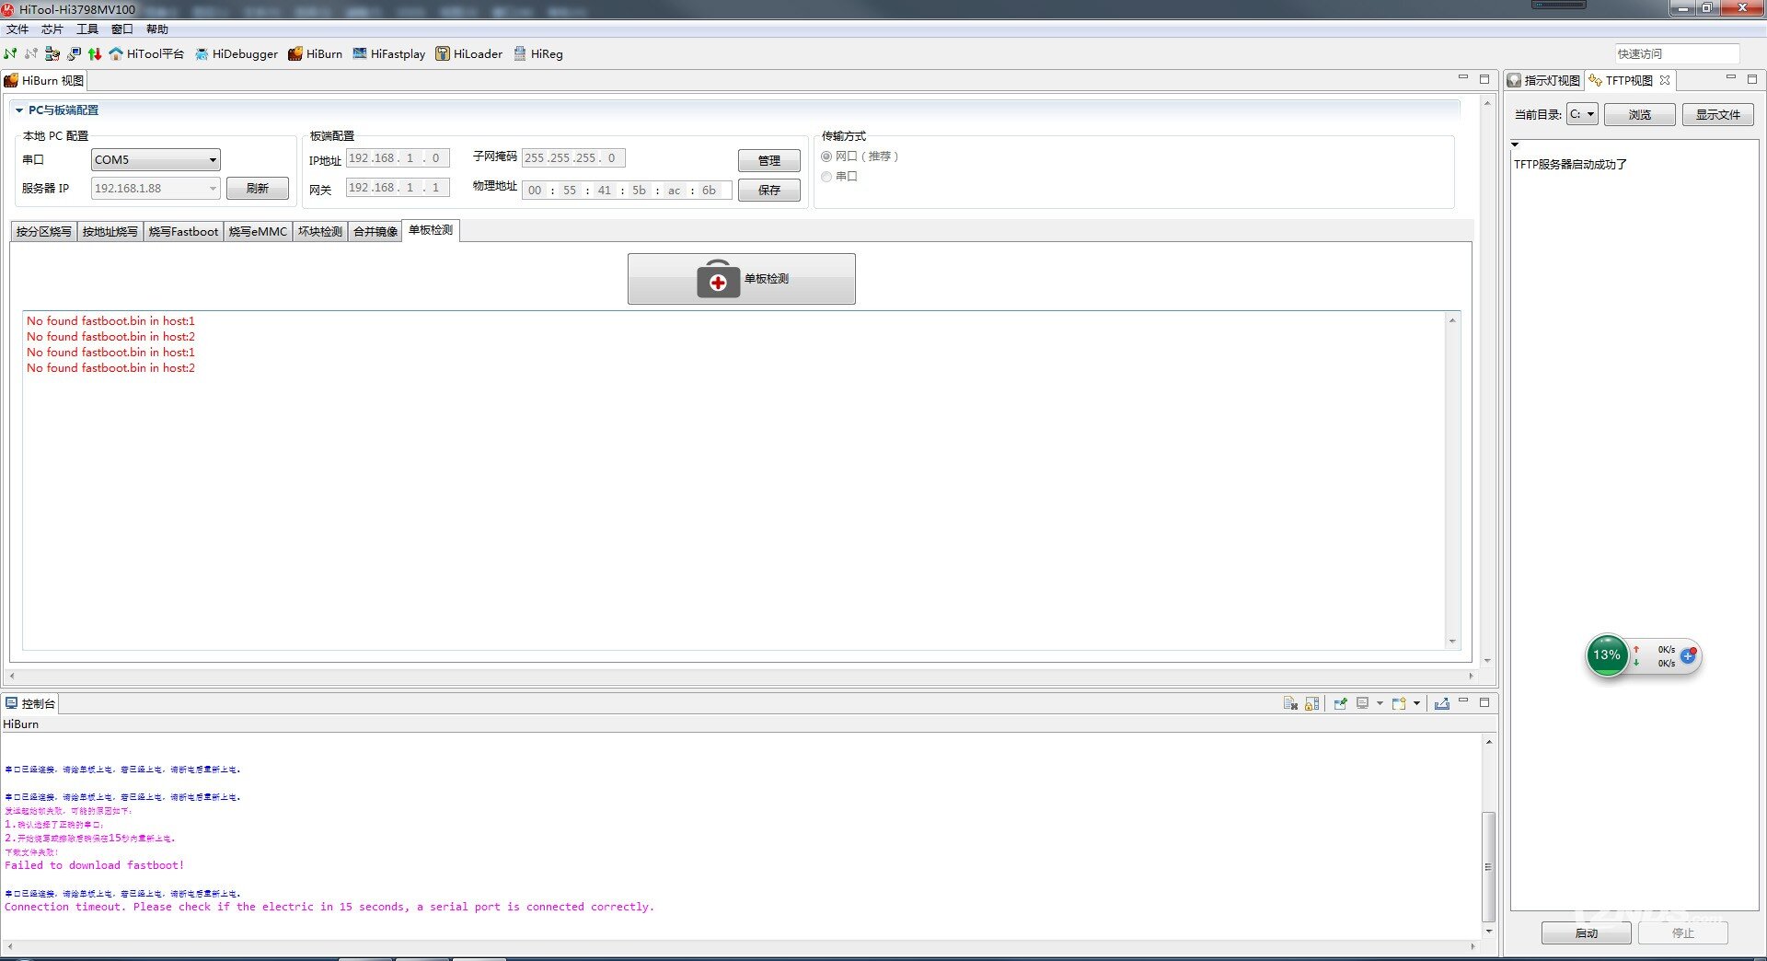This screenshot has width=1767, height=961.
Task: Click the open new console icon
Action: [x=1399, y=703]
